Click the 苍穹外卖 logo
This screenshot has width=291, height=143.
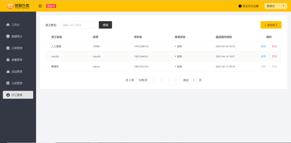point(18,6)
